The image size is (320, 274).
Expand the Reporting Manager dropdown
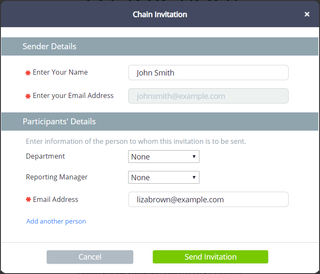163,177
